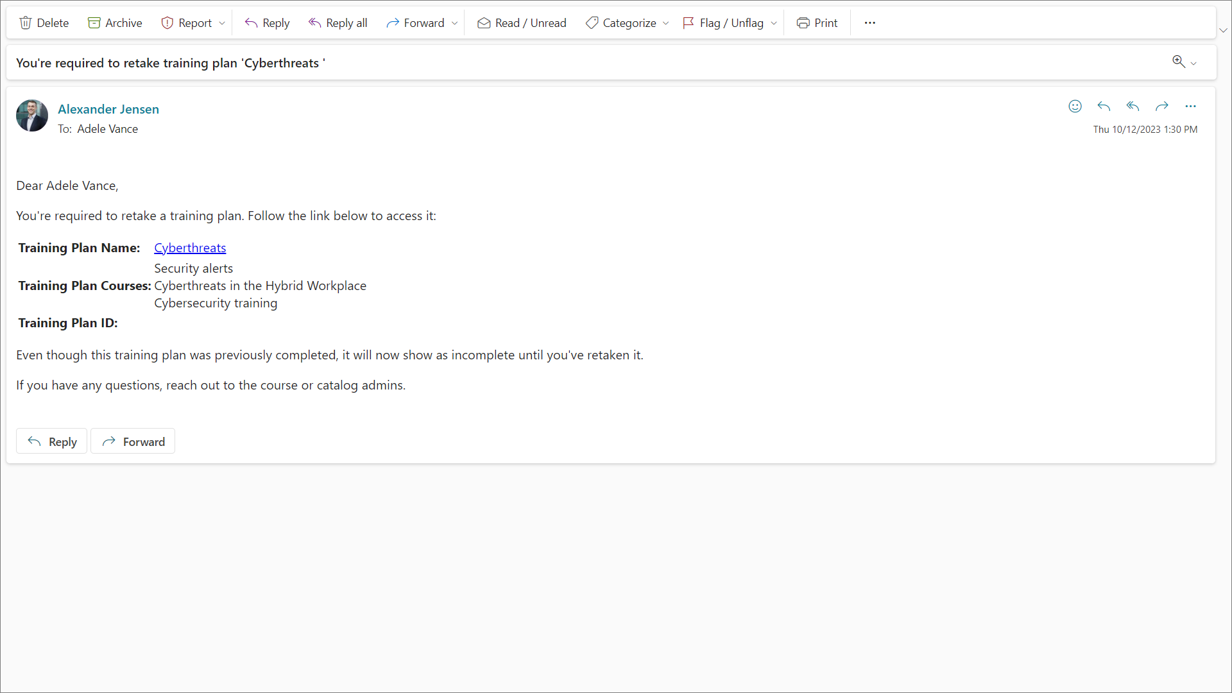Click reply arrow icon in message header
The height and width of the screenshot is (693, 1232).
pyautogui.click(x=1104, y=107)
